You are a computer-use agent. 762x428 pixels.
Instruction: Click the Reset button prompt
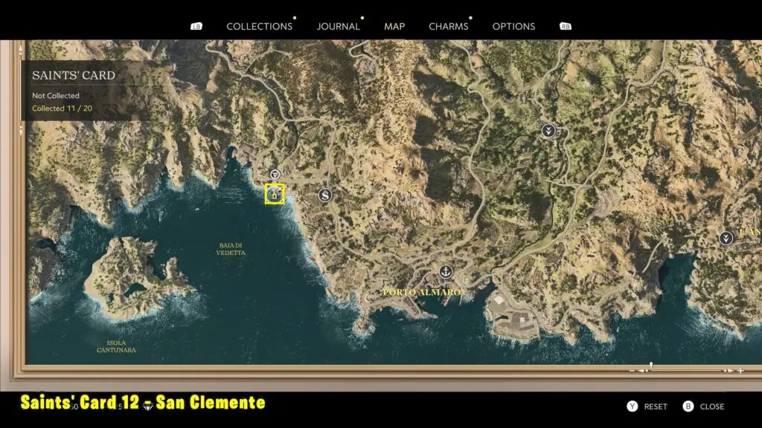[x=647, y=406]
